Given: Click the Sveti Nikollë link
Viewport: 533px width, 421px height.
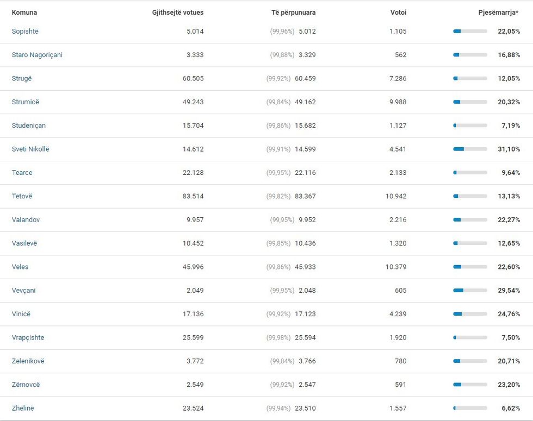Looking at the screenshot, I should tap(30, 149).
